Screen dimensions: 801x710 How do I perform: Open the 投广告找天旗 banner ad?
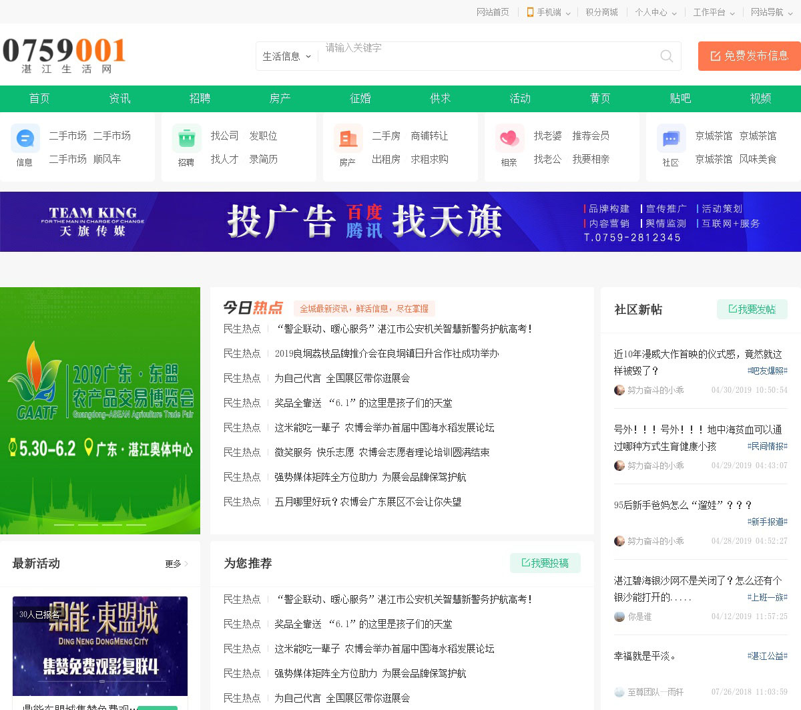click(400, 222)
